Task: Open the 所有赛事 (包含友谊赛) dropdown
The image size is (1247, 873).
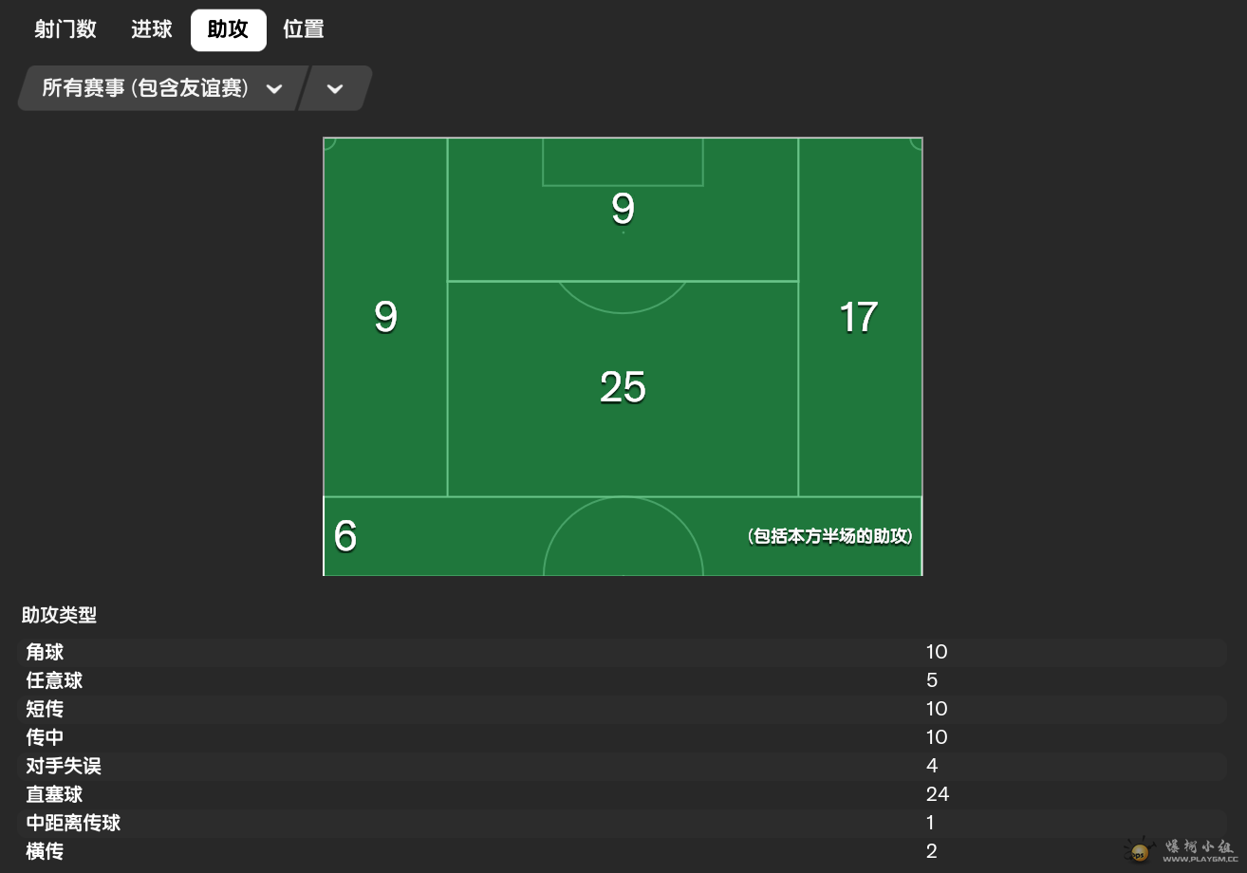Action: coord(161,88)
